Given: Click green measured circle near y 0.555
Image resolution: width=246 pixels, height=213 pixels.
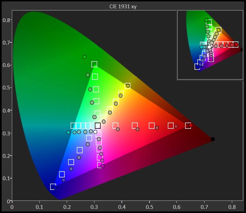Looking at the screenshot, I should tap(88, 75).
